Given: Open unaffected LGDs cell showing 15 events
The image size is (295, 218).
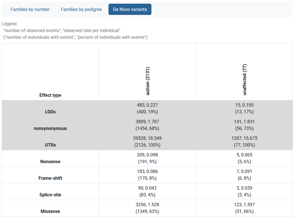Looking at the screenshot, I should click(244, 108).
